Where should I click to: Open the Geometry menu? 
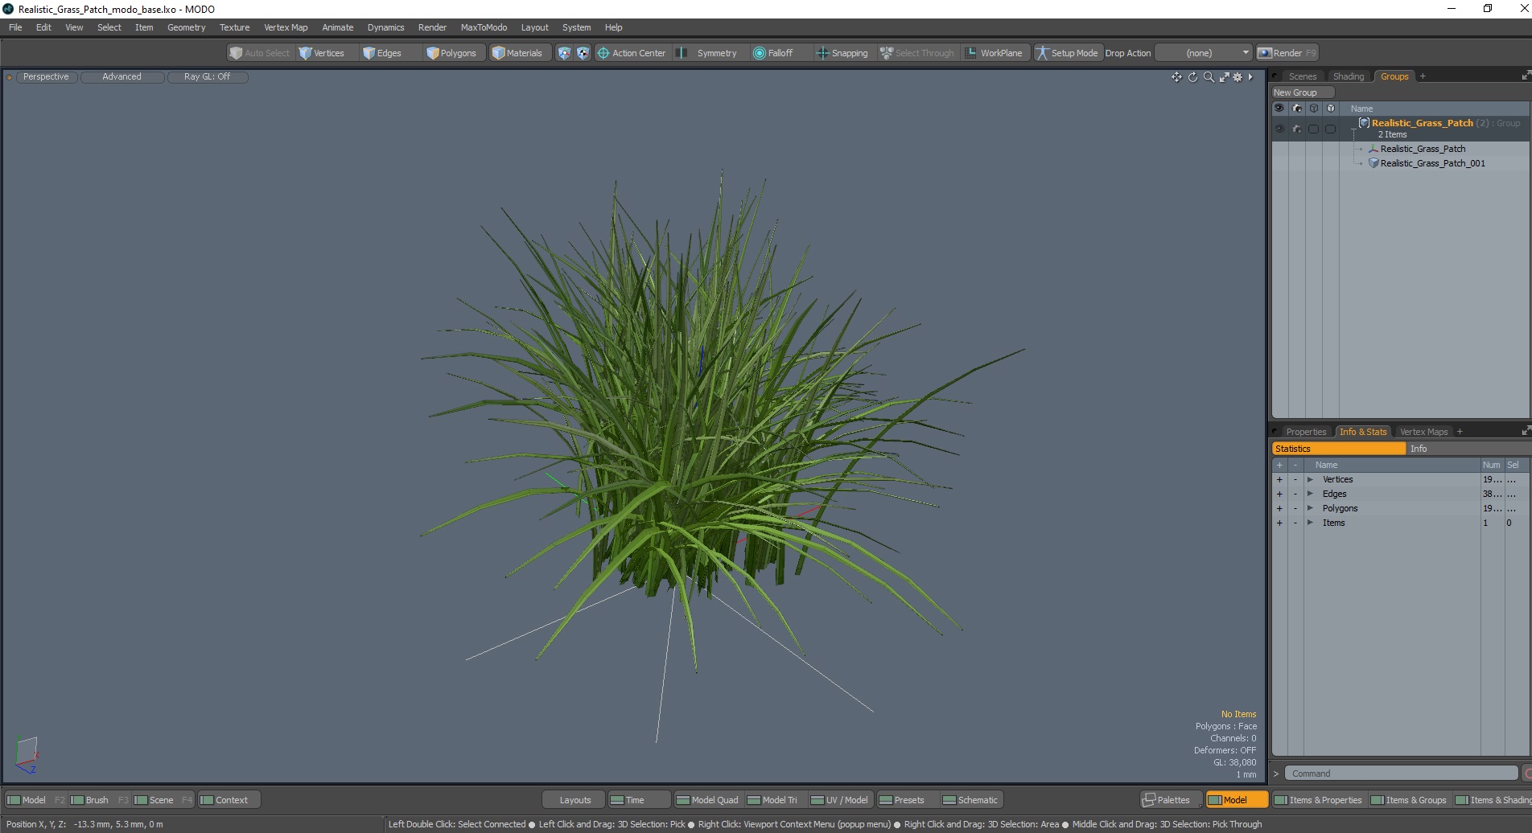click(186, 27)
